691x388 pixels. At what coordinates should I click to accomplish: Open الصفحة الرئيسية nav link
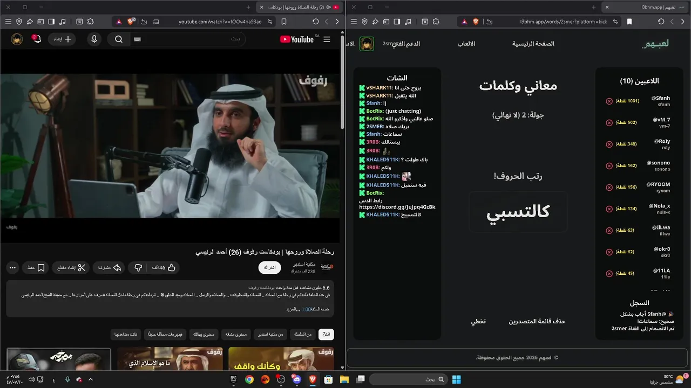[533, 44]
